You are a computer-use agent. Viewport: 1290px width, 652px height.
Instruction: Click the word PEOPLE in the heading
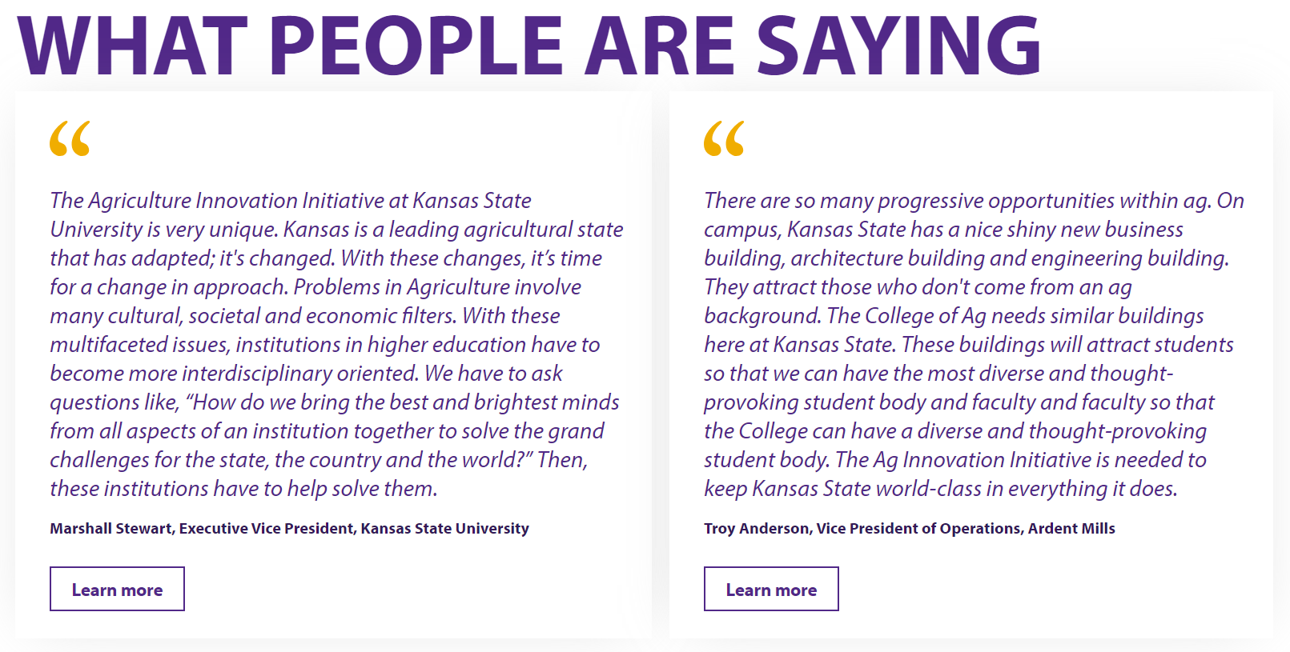pos(416,46)
